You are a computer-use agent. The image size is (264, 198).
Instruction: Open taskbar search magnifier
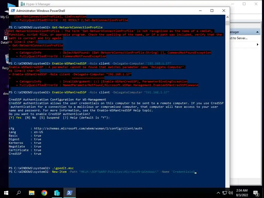19,193
